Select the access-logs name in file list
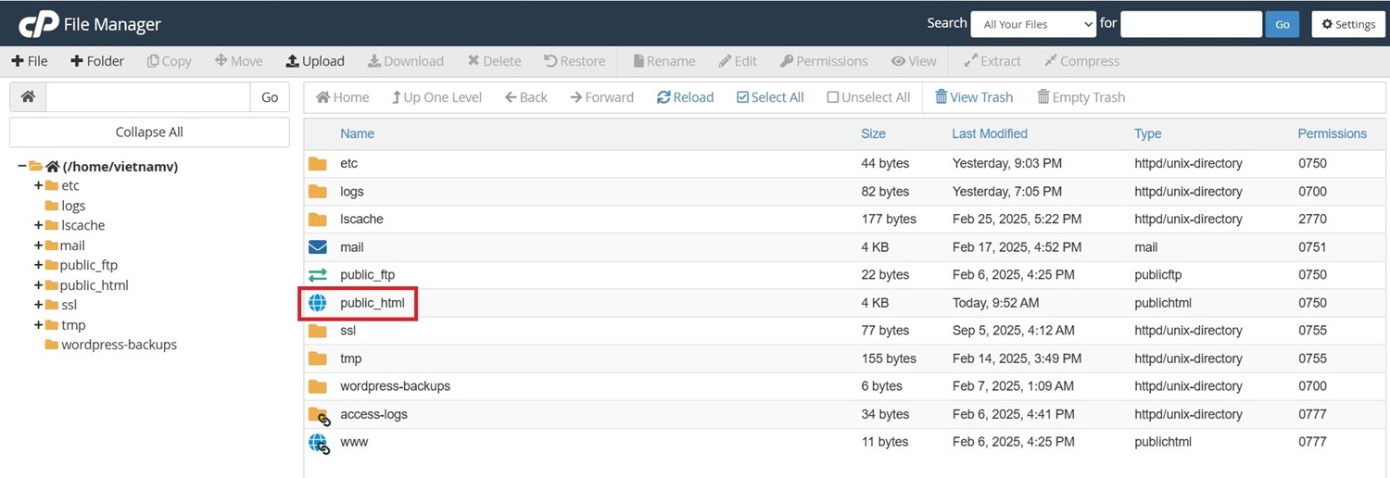 tap(373, 414)
